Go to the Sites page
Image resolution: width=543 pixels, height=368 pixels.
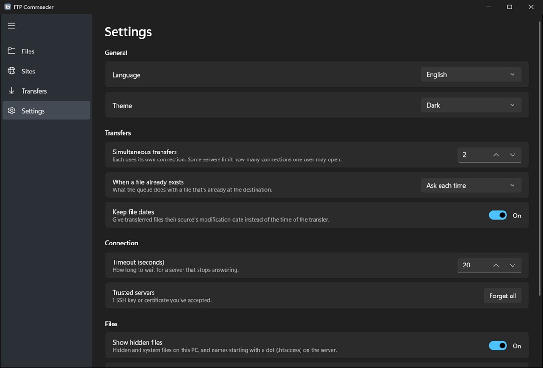click(x=46, y=71)
